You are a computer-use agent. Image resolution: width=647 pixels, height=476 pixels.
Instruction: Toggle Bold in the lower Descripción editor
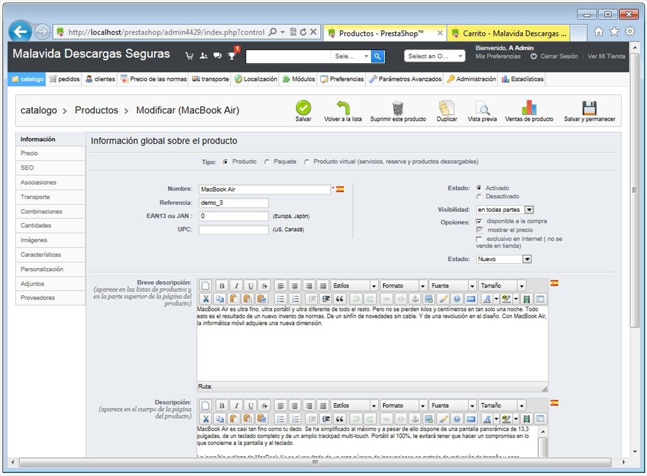[x=222, y=405]
